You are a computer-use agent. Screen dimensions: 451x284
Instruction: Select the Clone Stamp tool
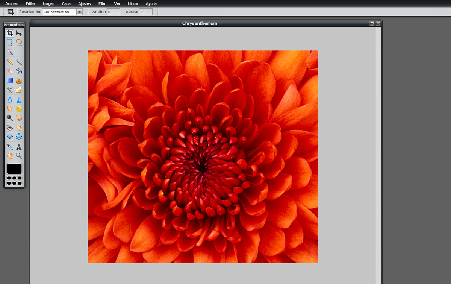coord(19,80)
